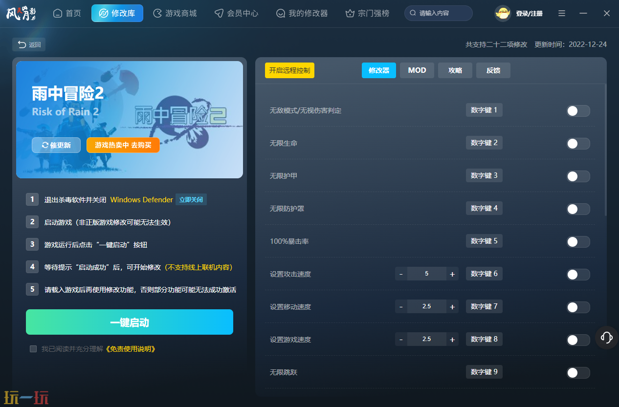Viewport: 619px width, 407px height.
Task: Click the 无限跳跃 label text
Action: click(284, 372)
